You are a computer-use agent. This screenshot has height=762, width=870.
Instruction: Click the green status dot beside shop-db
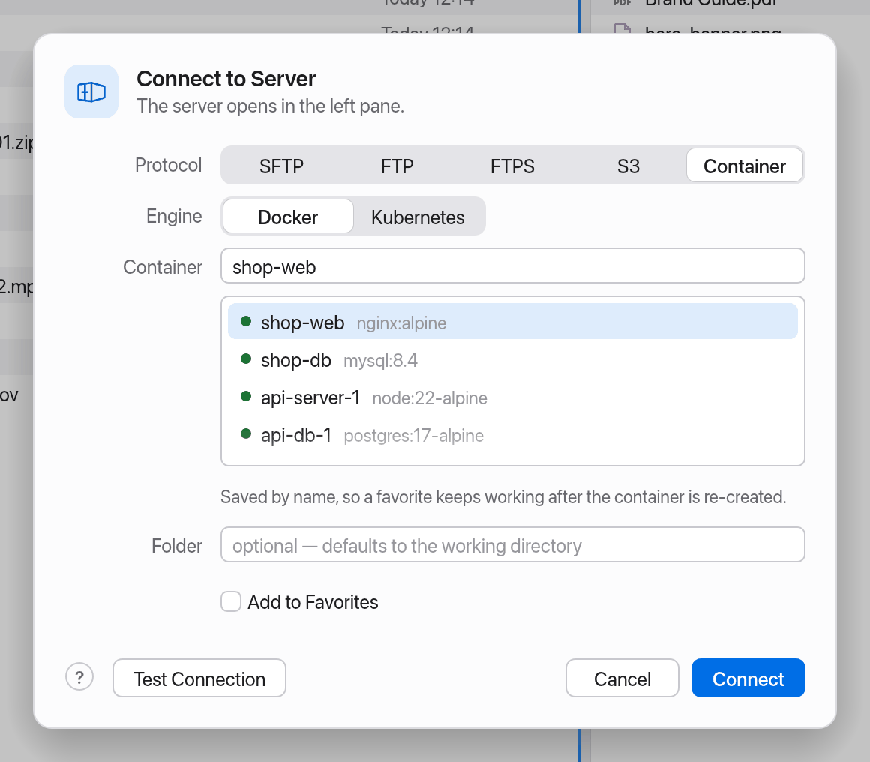tap(246, 359)
